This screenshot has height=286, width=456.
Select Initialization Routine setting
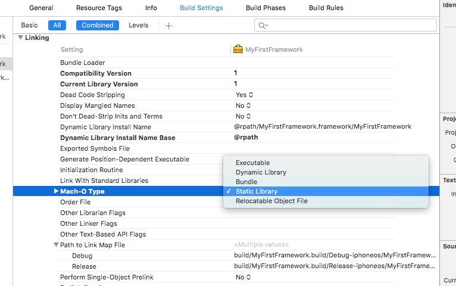pos(91,170)
